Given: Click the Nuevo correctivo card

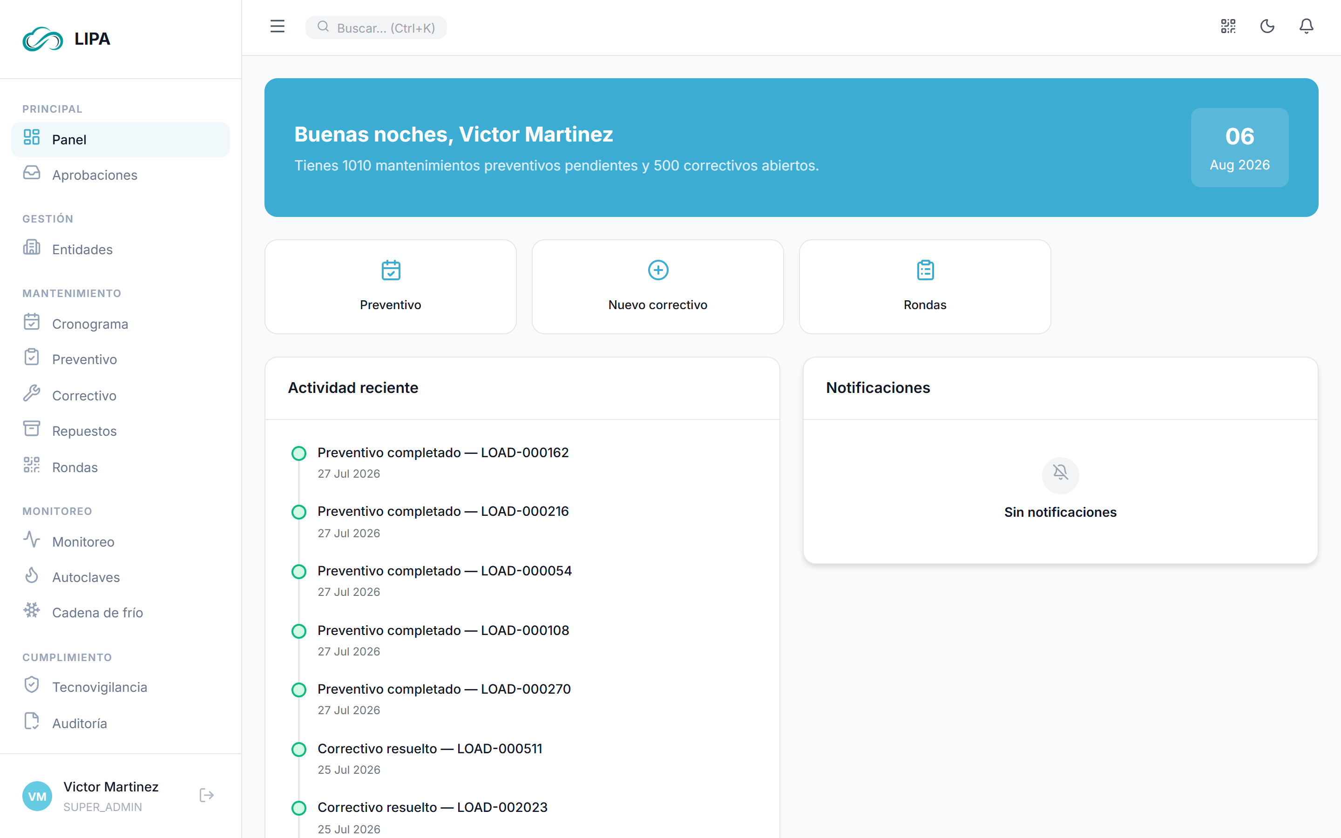Looking at the screenshot, I should coord(658,286).
